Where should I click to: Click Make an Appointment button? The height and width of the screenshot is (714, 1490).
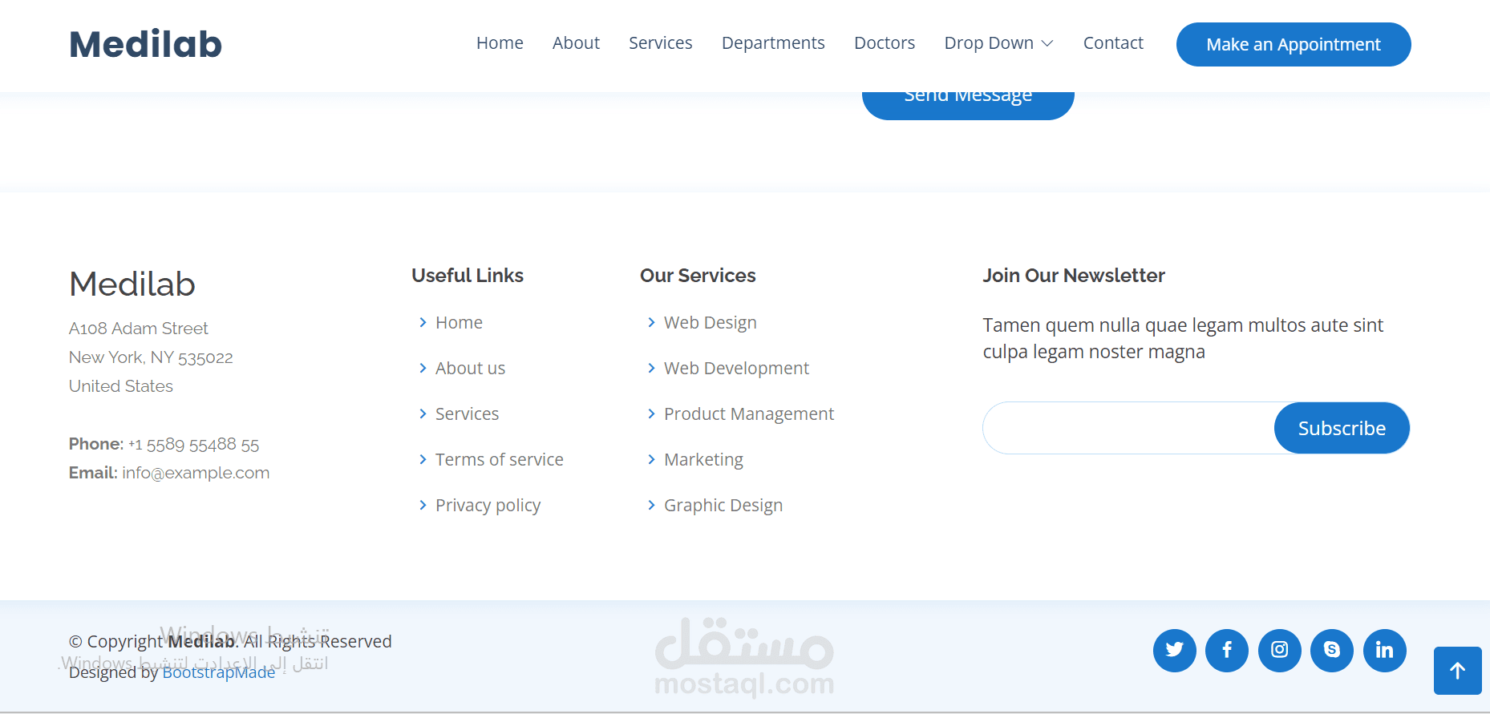coord(1294,45)
